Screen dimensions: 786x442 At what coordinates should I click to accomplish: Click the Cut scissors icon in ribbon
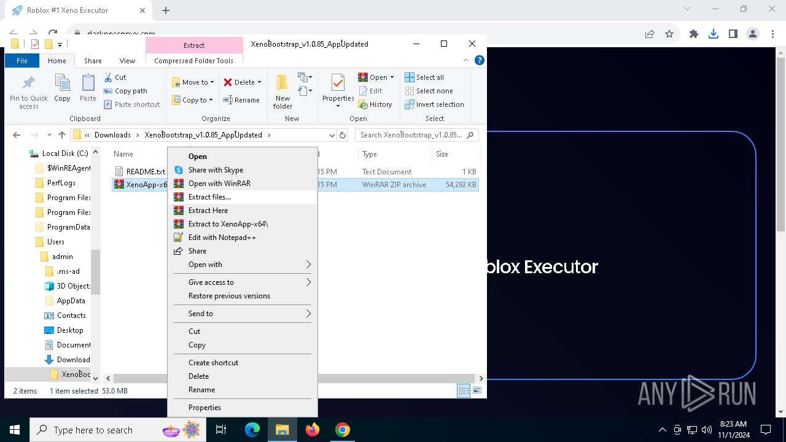[x=108, y=77]
